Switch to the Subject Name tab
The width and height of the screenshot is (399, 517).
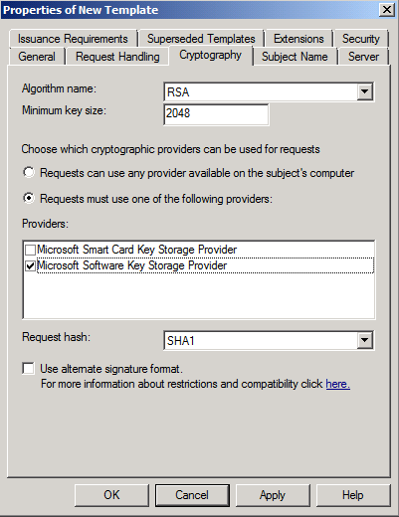tap(295, 57)
